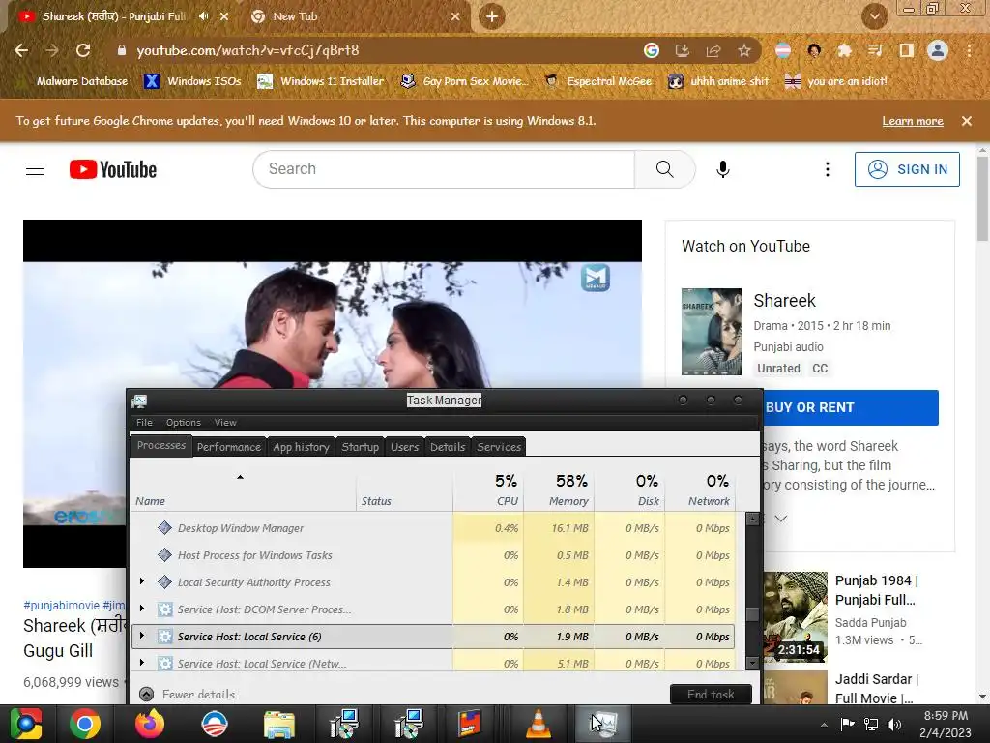Open the Punjab 1984 video thumbnail

pos(795,616)
